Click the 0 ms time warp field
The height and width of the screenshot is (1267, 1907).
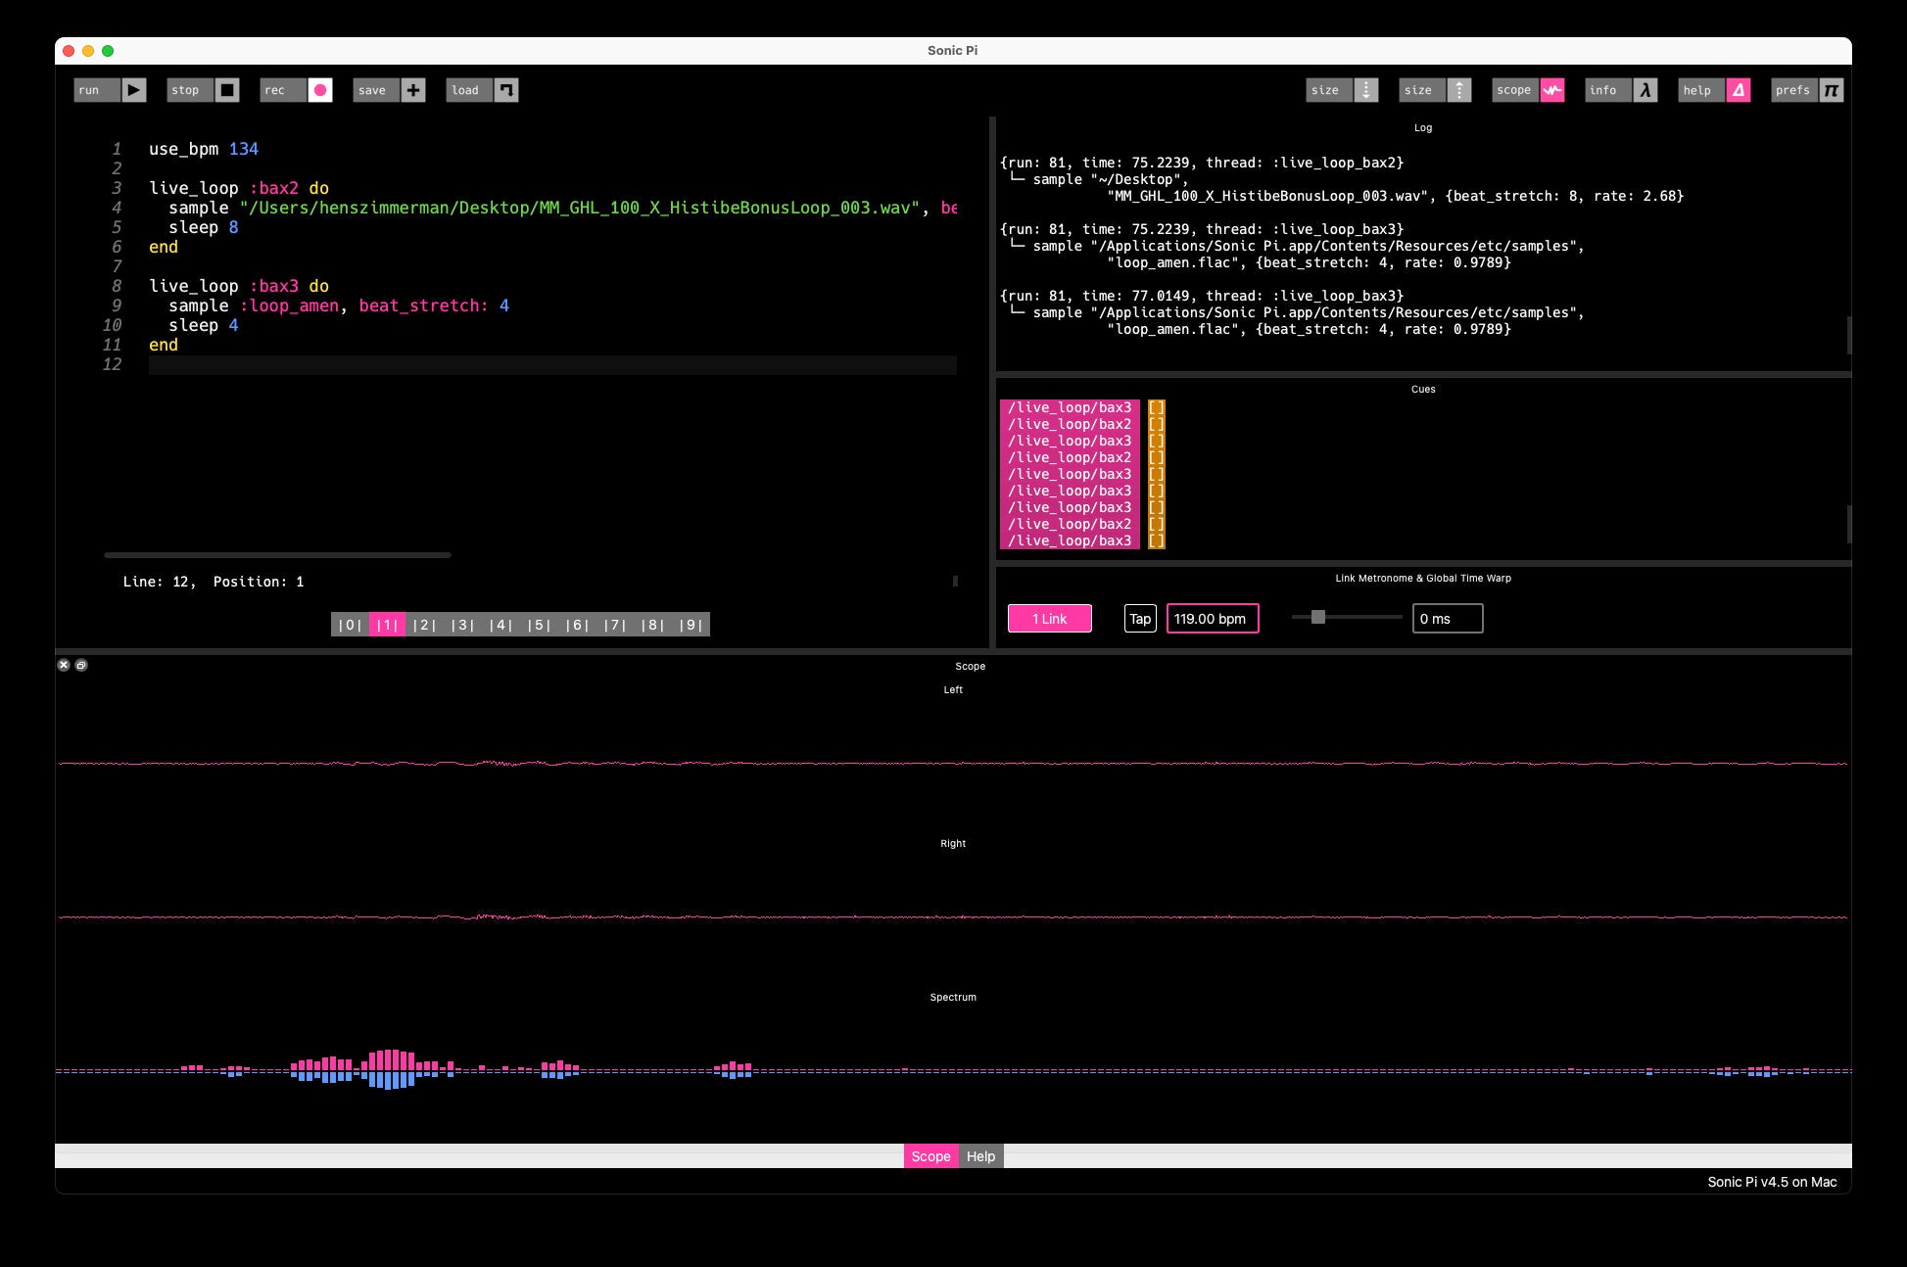point(1448,619)
